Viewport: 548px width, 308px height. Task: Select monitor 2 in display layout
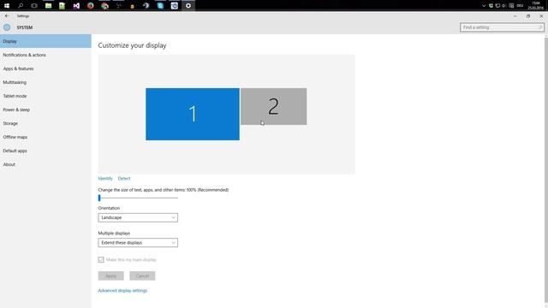tap(274, 106)
